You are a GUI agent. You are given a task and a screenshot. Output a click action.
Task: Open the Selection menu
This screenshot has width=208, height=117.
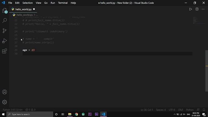click(x=27, y=3)
